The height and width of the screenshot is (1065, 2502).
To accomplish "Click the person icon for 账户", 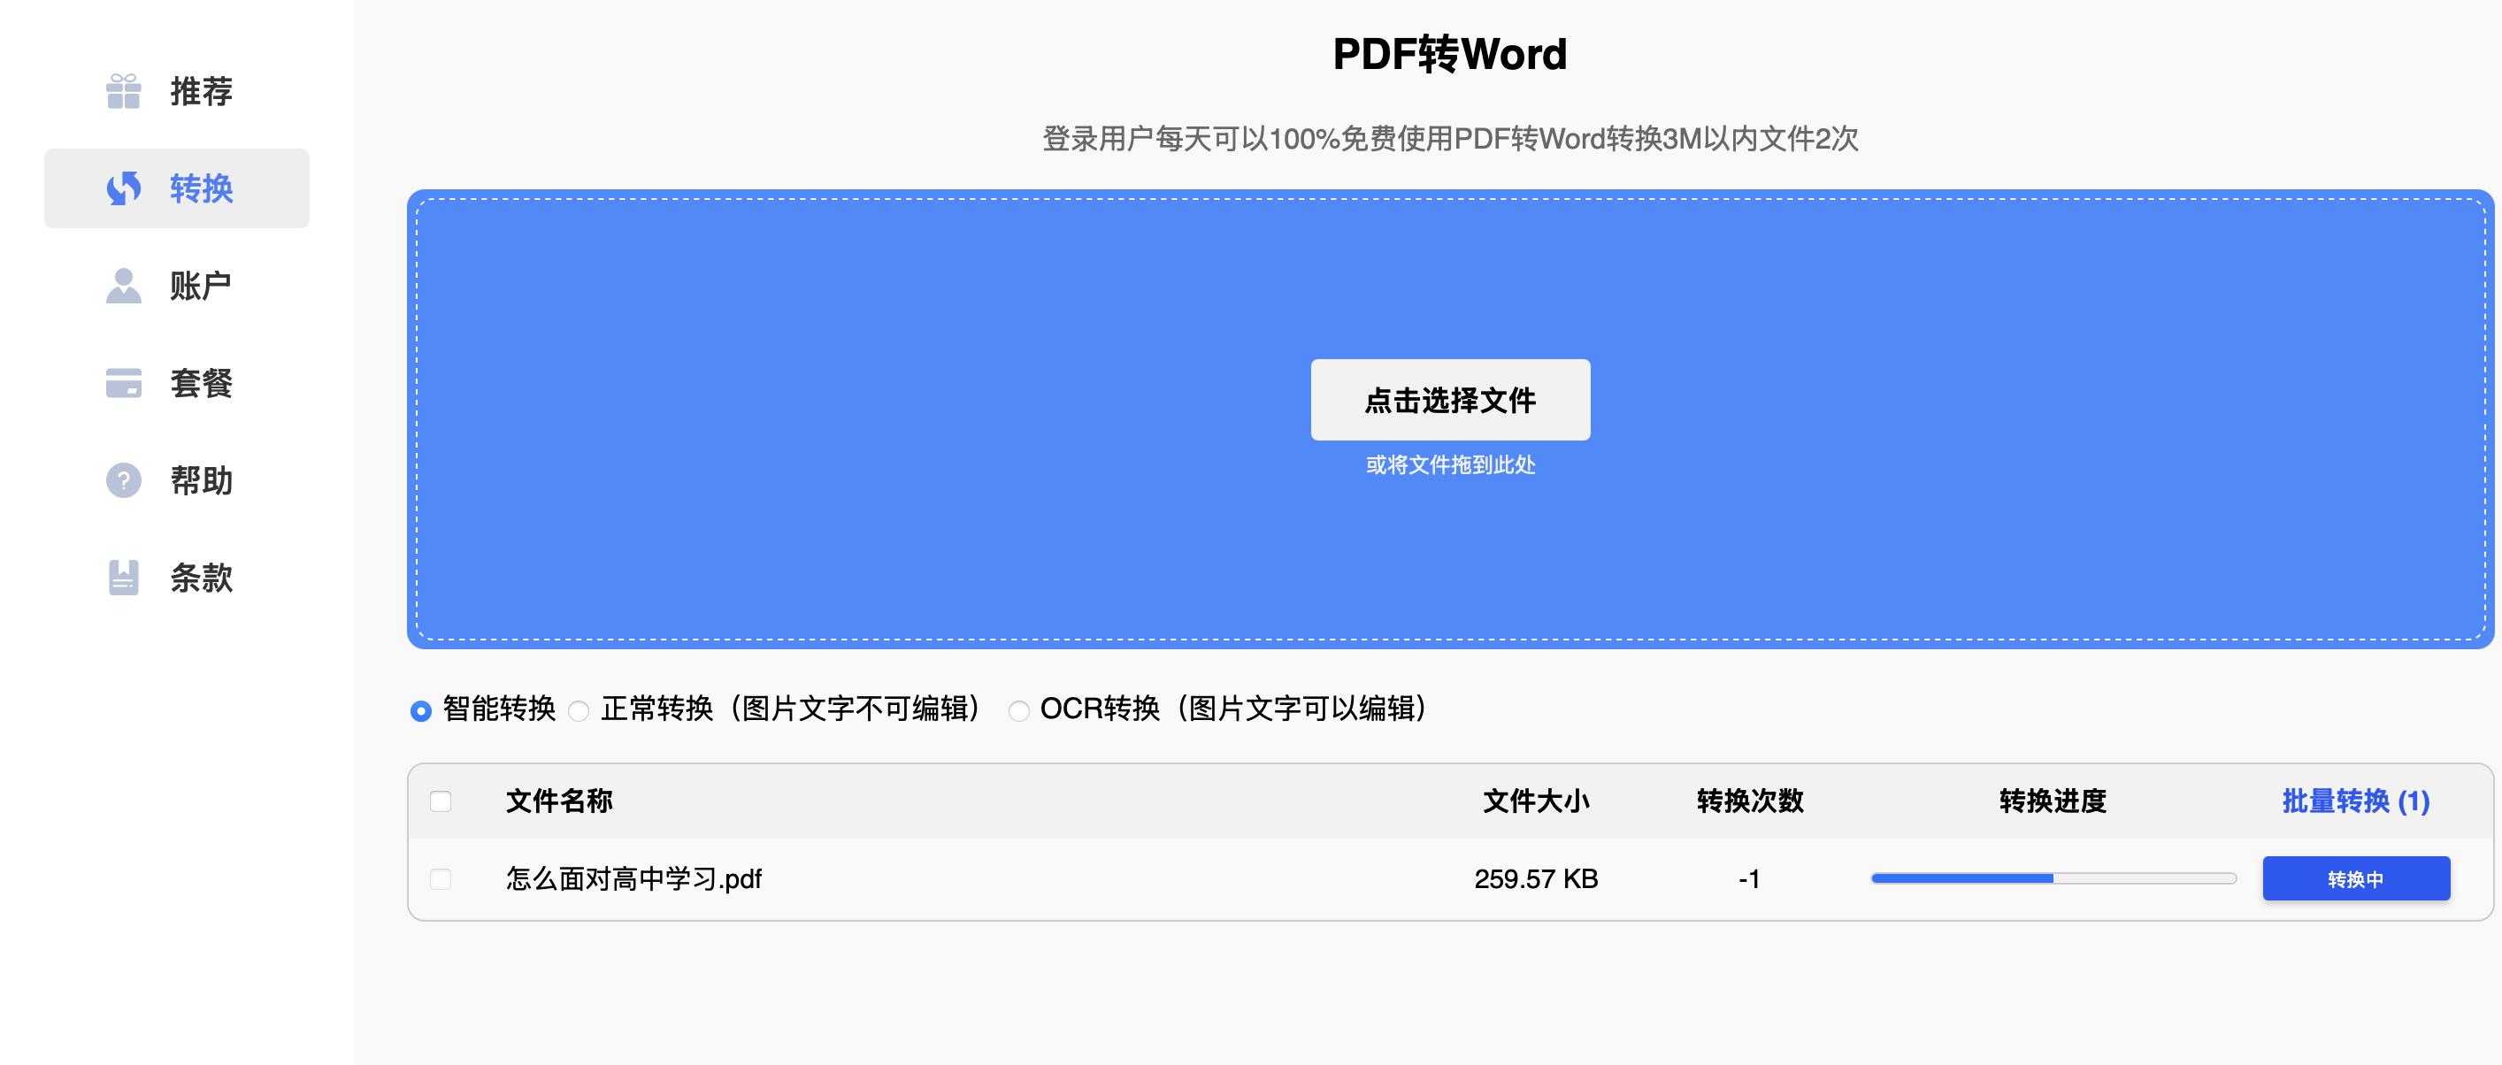I will 123,286.
